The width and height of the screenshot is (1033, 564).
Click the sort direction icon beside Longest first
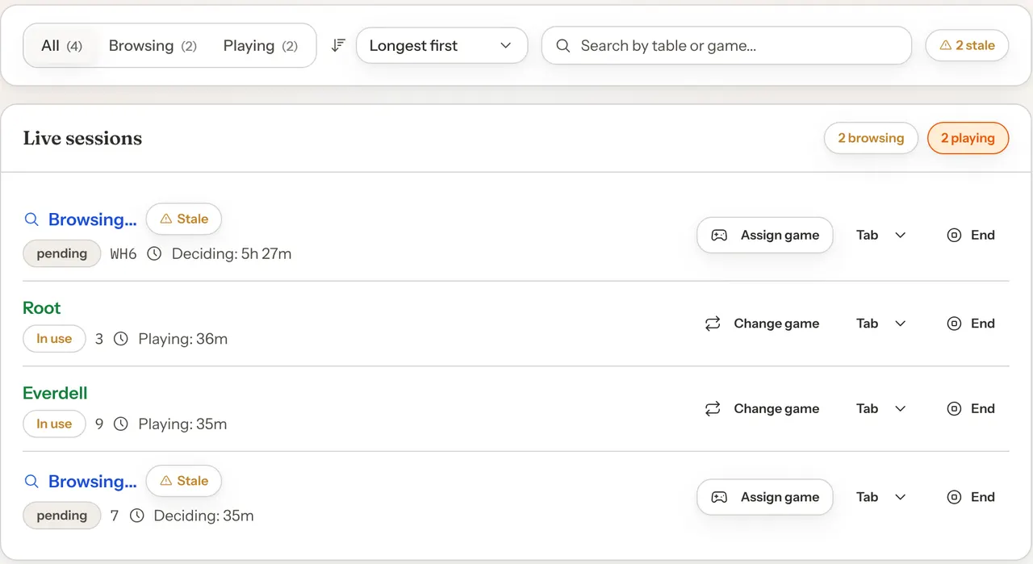click(338, 46)
